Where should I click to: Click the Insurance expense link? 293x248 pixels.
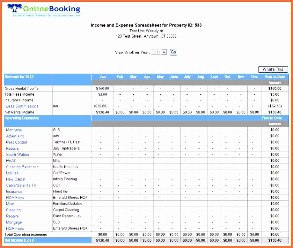coord(14,191)
